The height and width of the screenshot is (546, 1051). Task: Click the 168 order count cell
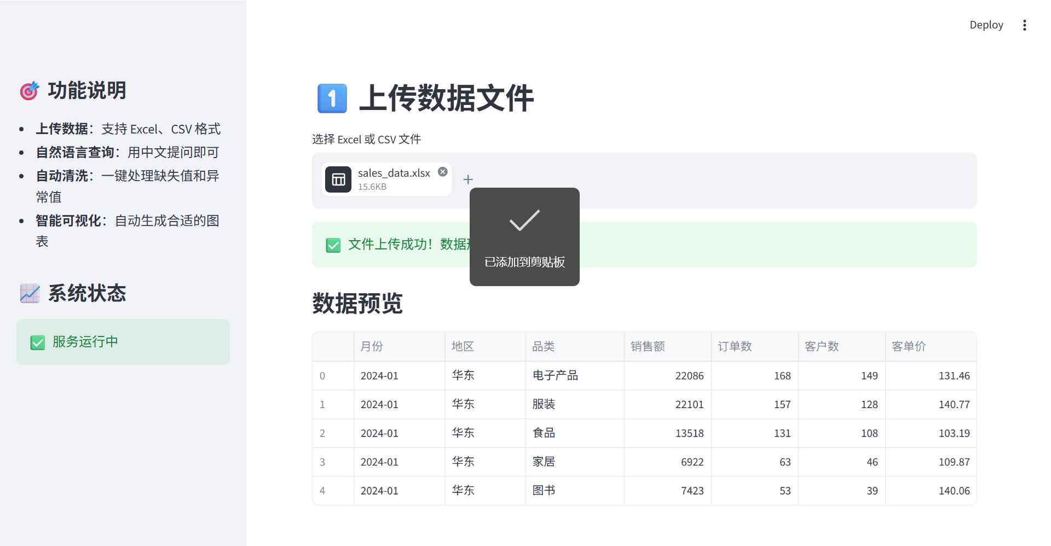[x=754, y=376]
